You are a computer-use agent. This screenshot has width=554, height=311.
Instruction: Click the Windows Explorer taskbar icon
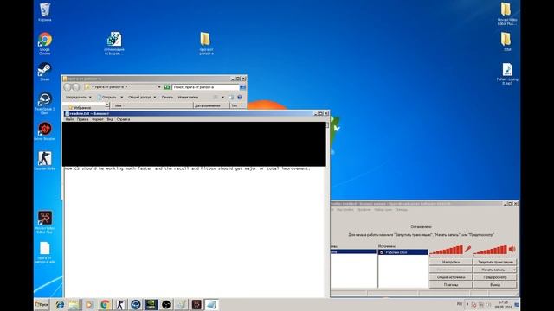click(x=74, y=305)
